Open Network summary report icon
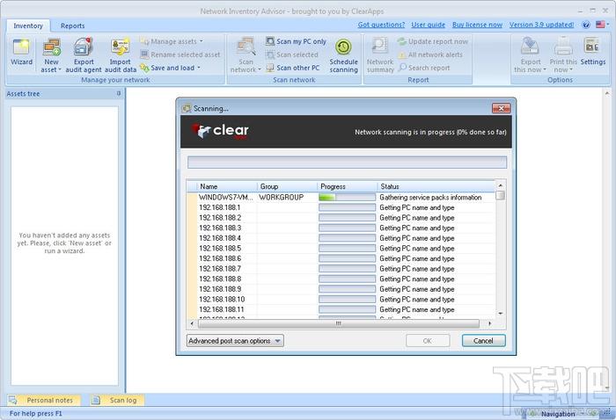The image size is (616, 420). tap(380, 47)
